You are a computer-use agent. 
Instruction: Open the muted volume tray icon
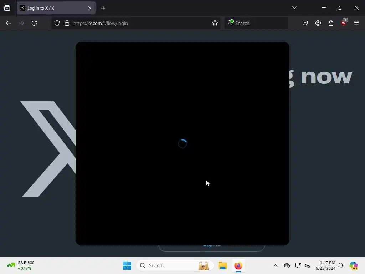(x=307, y=265)
